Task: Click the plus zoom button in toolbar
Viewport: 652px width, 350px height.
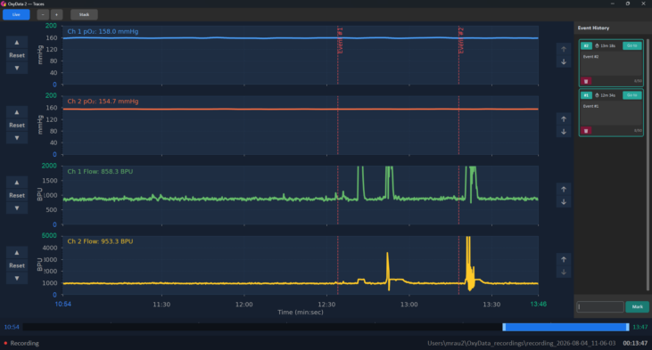Action: [56, 14]
